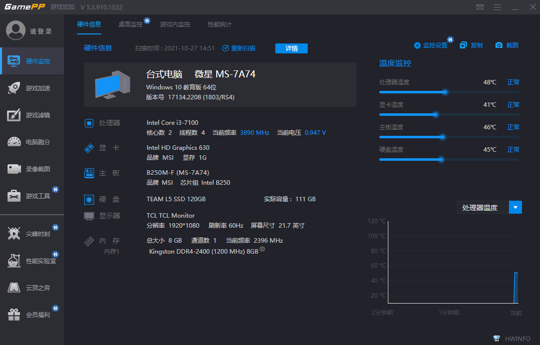Image resolution: width=540 pixels, height=345 pixels.
Task: Click the 请登录 login link
Action: coord(41,31)
